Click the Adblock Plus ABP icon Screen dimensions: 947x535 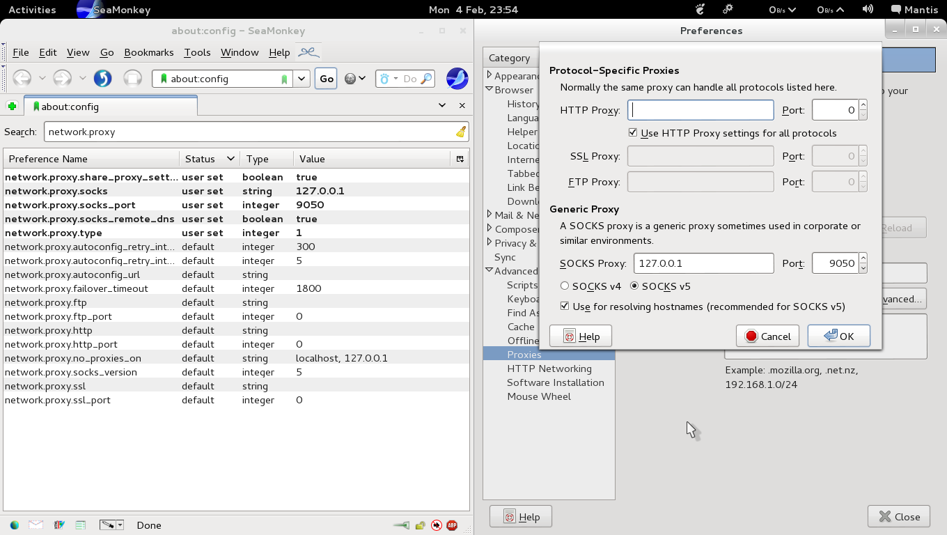click(x=452, y=525)
